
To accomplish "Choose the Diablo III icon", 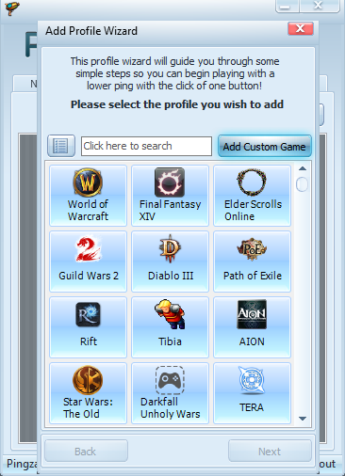I will click(170, 248).
